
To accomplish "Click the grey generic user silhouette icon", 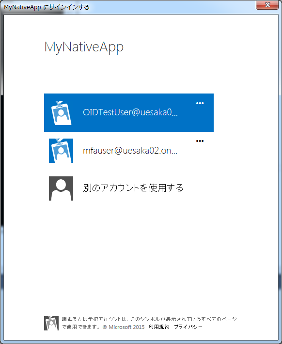I will click(x=61, y=188).
